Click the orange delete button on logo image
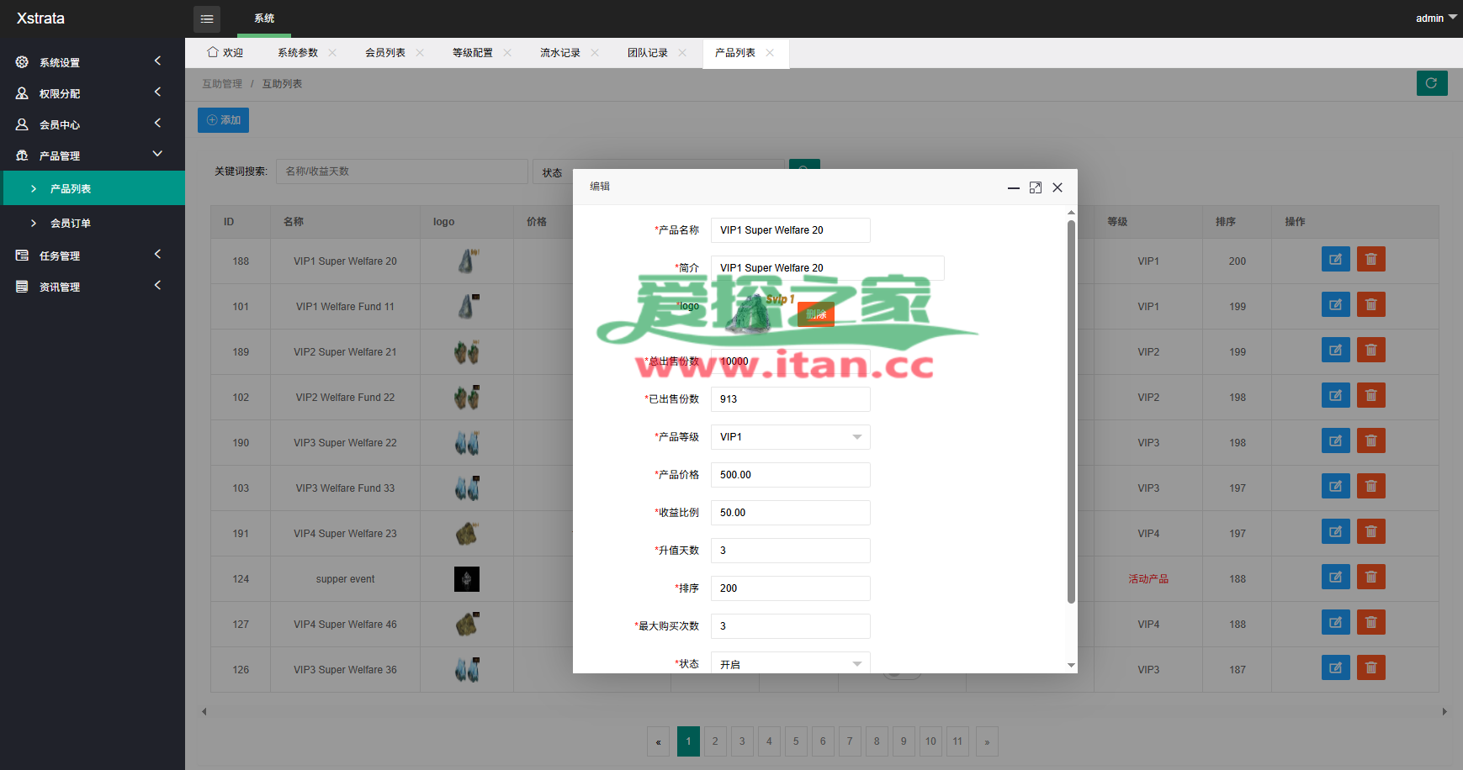The image size is (1463, 770). tap(815, 314)
